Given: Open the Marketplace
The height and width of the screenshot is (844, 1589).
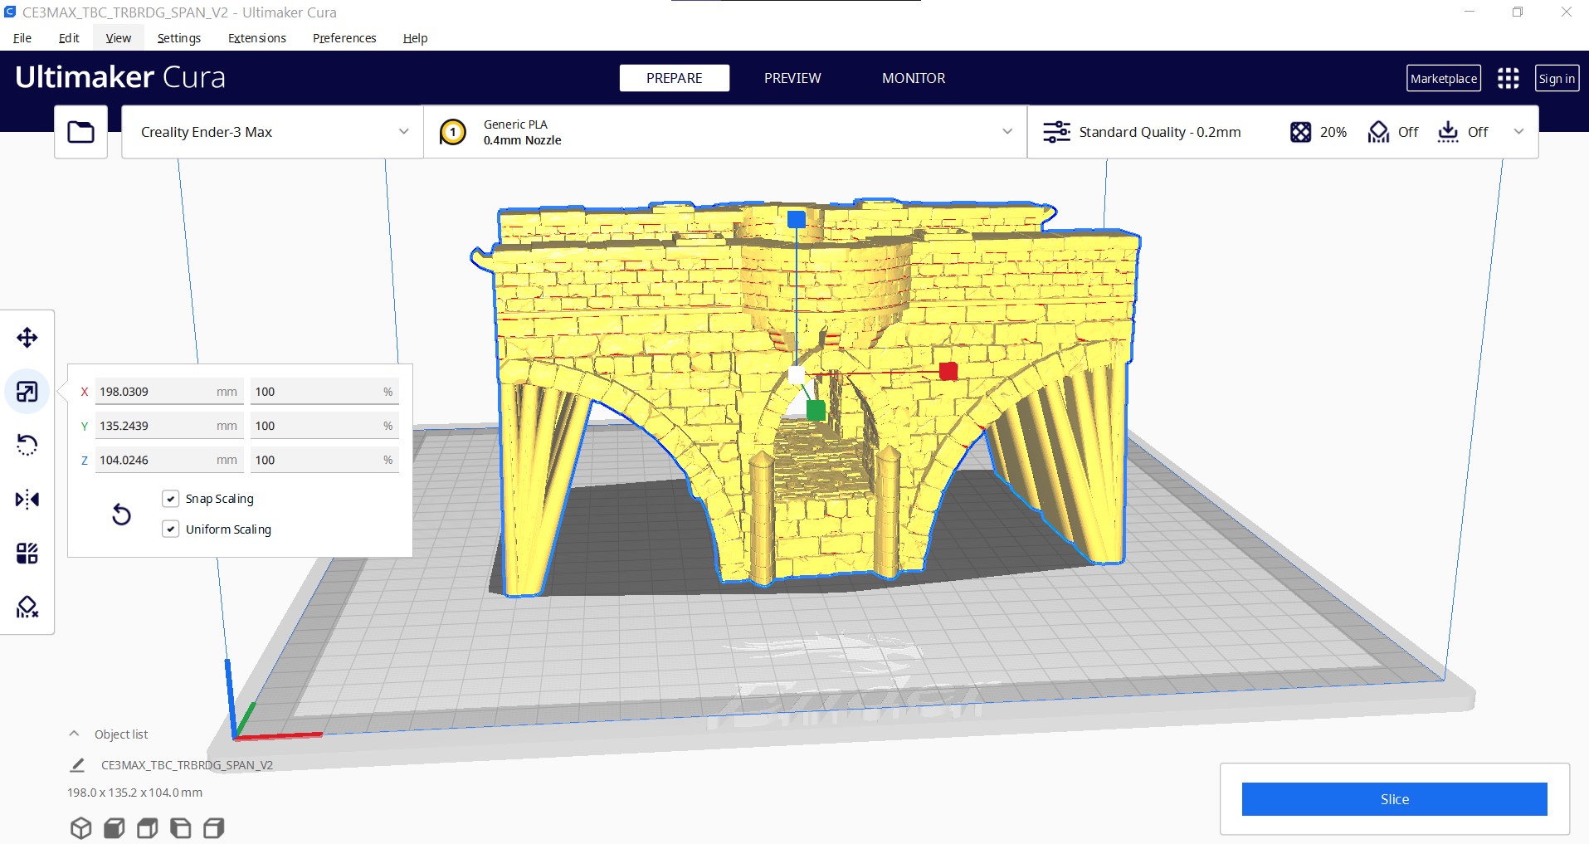Looking at the screenshot, I should [x=1444, y=78].
